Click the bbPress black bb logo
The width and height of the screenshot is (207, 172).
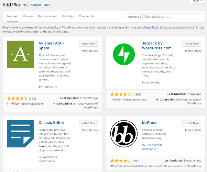point(124,134)
